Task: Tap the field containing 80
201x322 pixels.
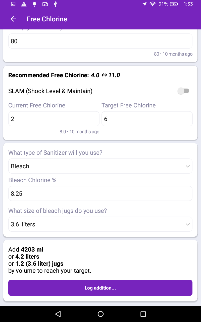Action: (x=100, y=41)
